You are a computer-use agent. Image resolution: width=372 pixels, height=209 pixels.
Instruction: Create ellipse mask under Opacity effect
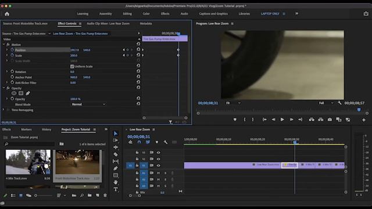tap(14, 93)
